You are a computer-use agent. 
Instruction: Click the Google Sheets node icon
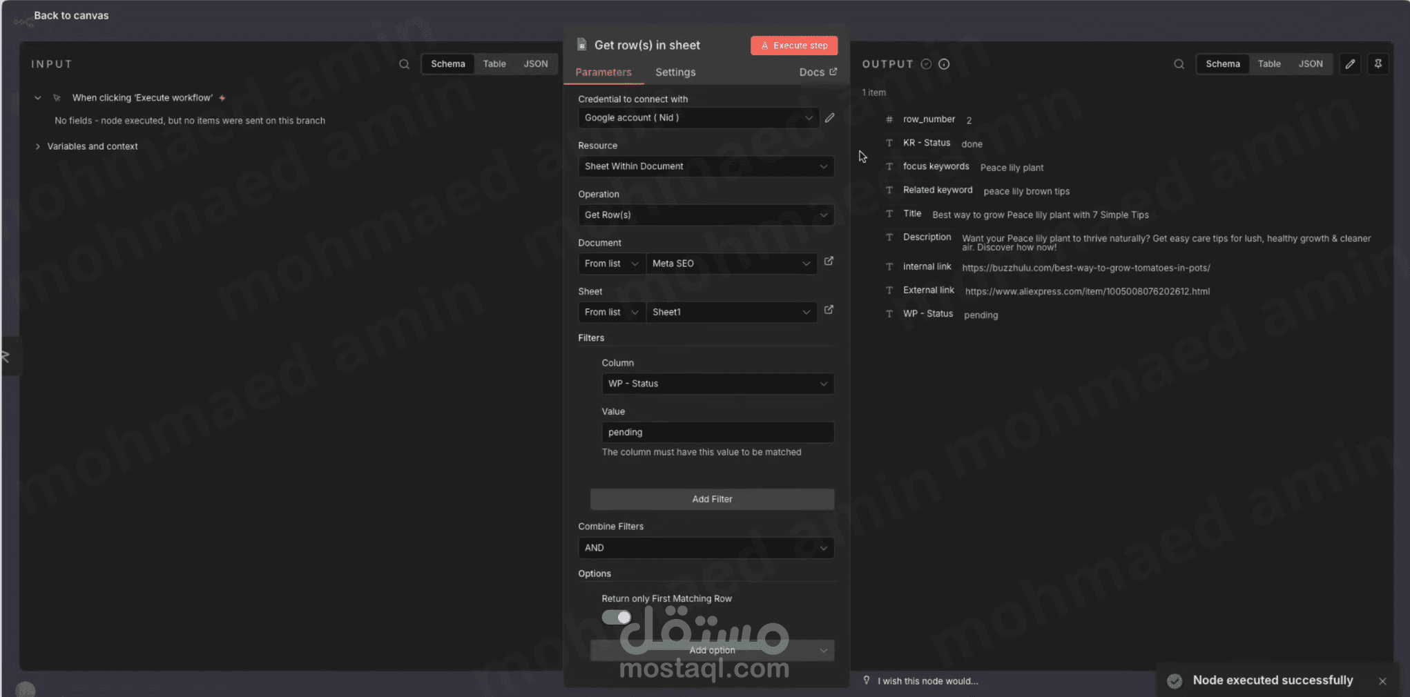coord(581,45)
